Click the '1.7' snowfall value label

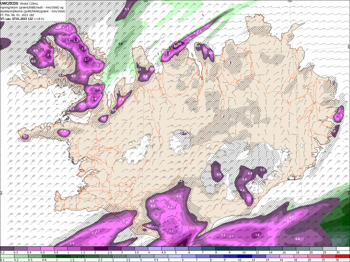click(x=68, y=40)
